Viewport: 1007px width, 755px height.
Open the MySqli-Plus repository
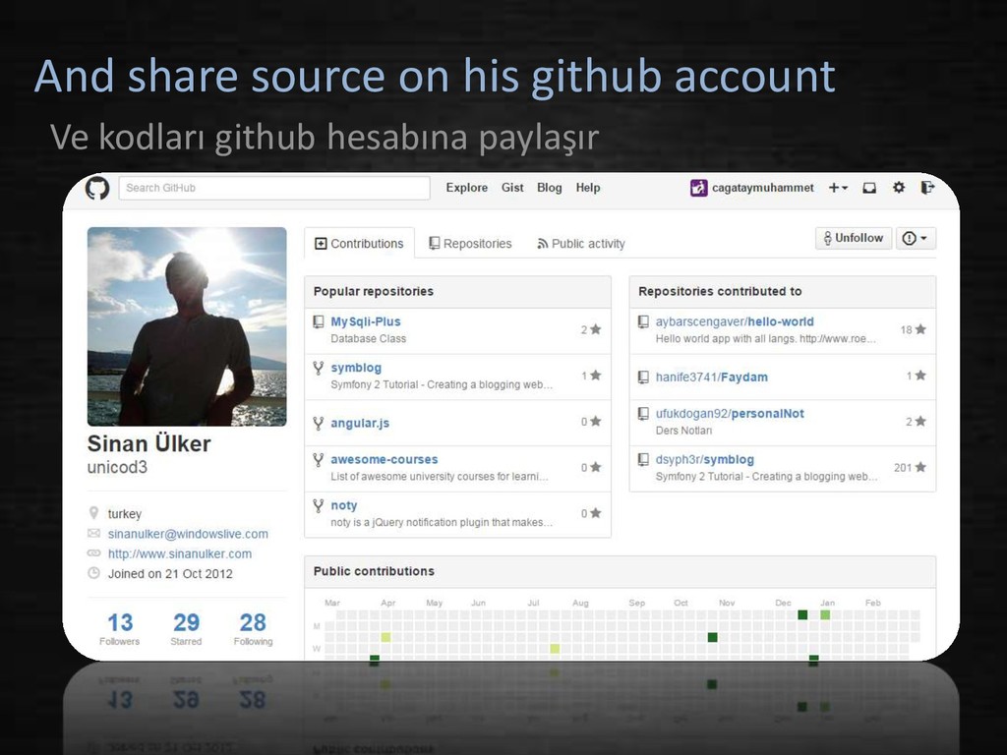[x=366, y=321]
